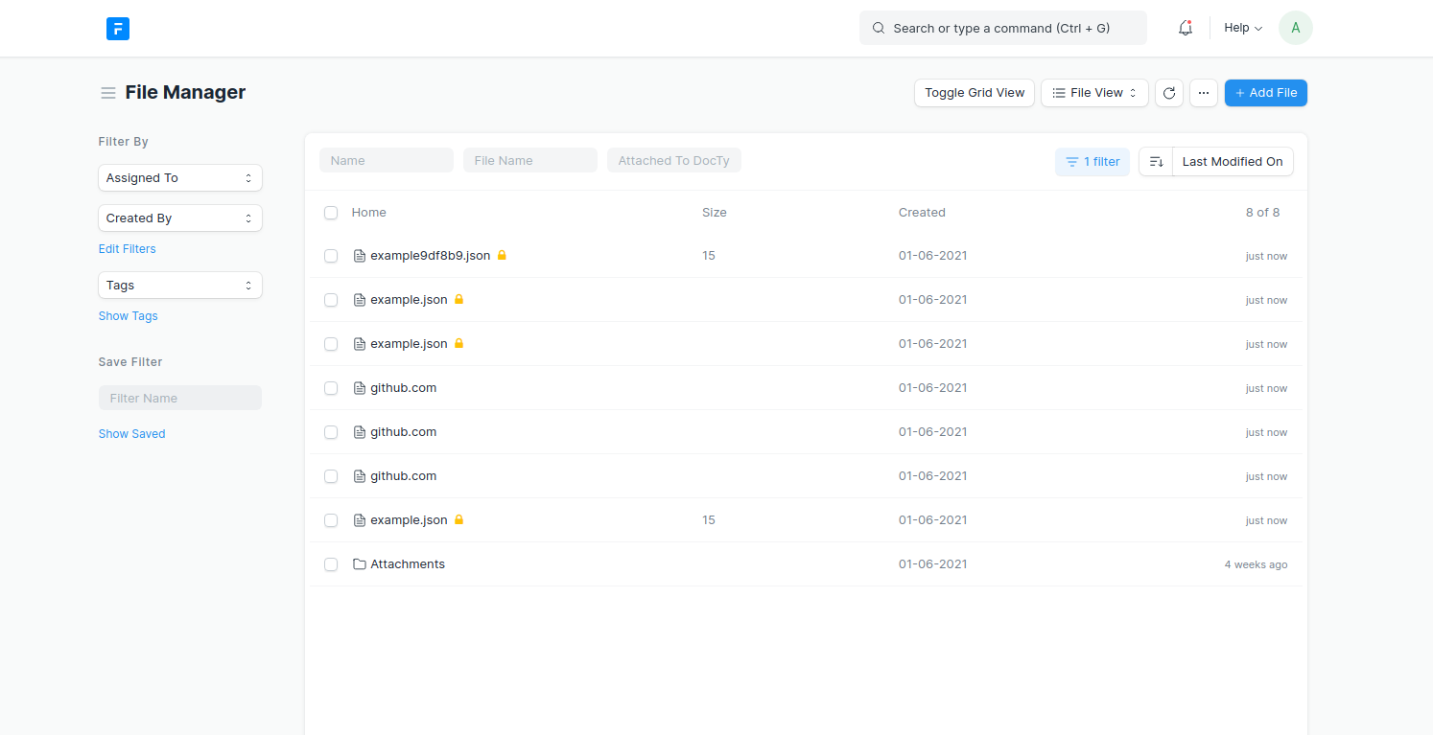This screenshot has width=1433, height=735.
Task: Open the File View switcher
Action: (x=1093, y=92)
